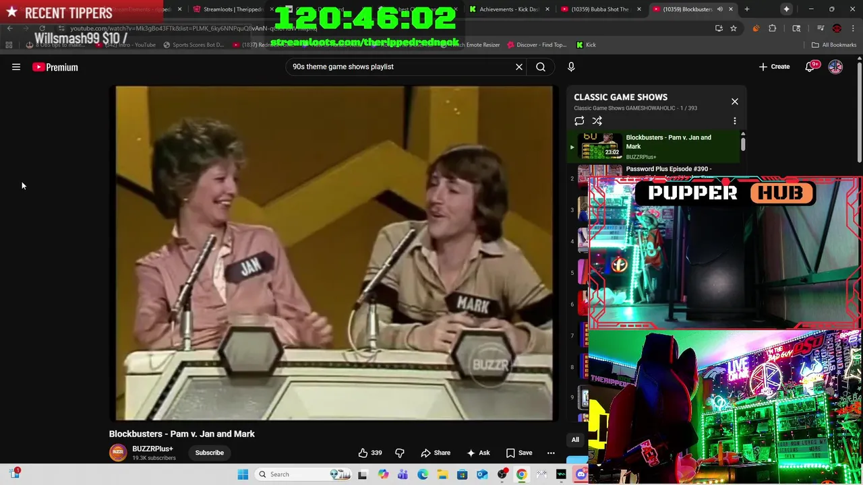The image size is (863, 485).
Task: Open the All Bookmarks folder
Action: (834, 45)
